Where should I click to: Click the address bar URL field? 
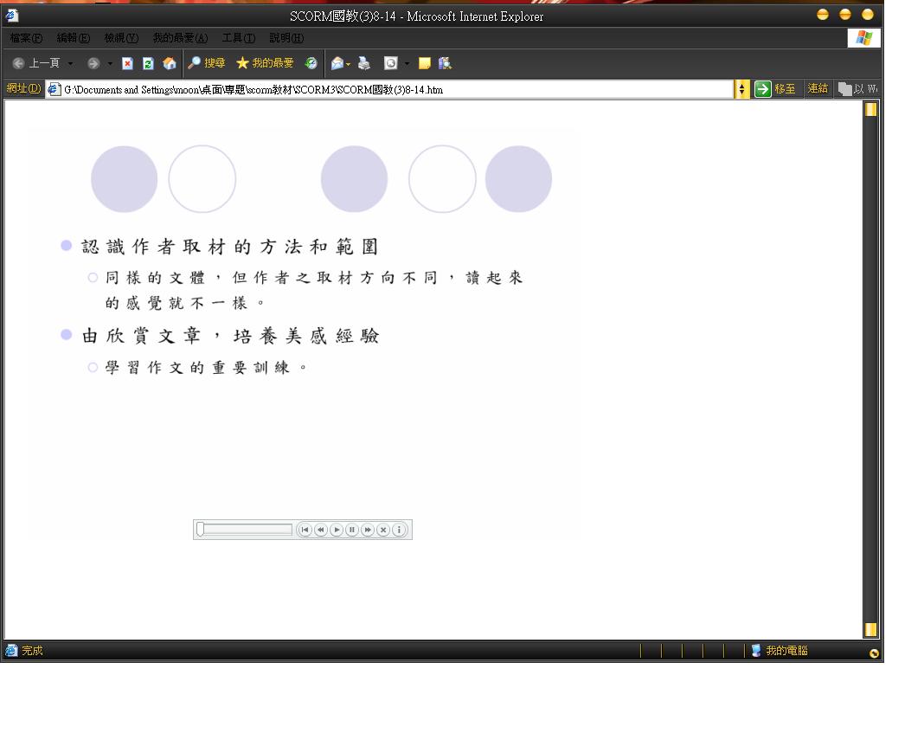pyautogui.click(x=389, y=89)
